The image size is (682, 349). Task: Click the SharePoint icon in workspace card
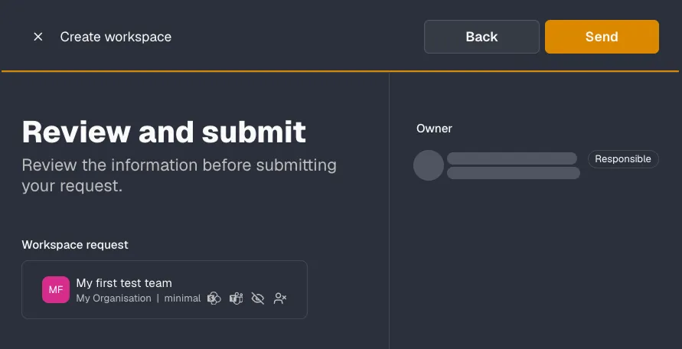(x=214, y=298)
